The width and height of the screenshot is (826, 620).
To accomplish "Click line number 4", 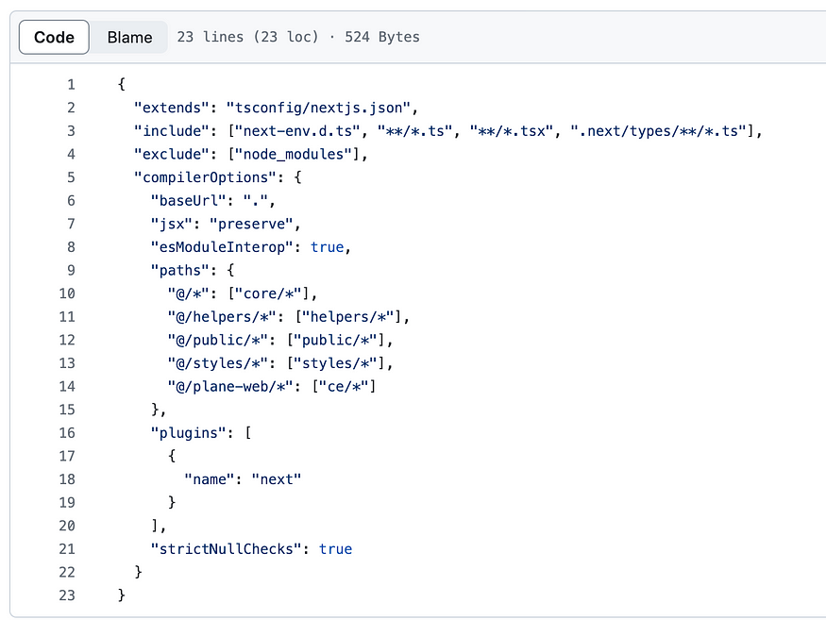I will point(71,154).
